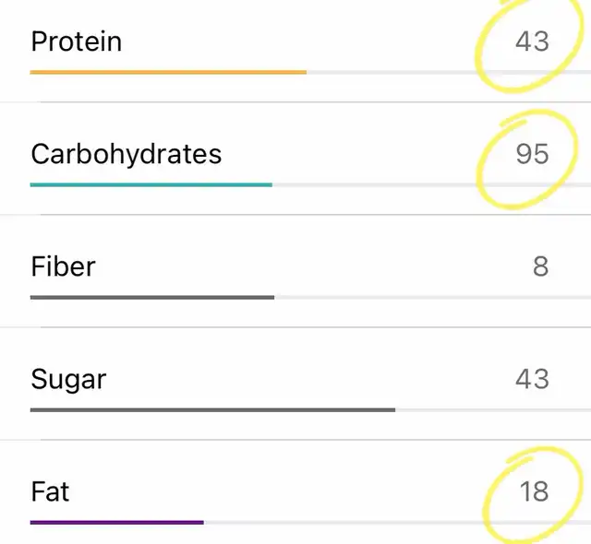Click the teal Carbohydrates progress bar
Viewport: 591px width, 544px height.
pos(151,184)
